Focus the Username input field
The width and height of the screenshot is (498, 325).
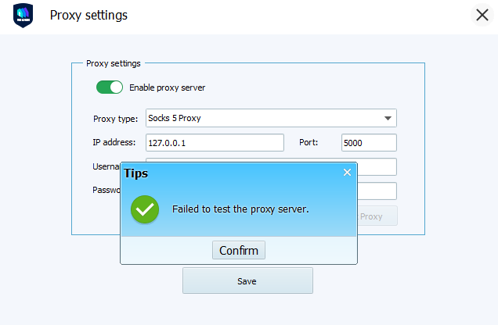tap(377, 166)
